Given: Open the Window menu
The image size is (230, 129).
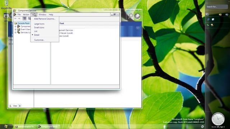Looking at the screenshot, I should click(x=42, y=15).
